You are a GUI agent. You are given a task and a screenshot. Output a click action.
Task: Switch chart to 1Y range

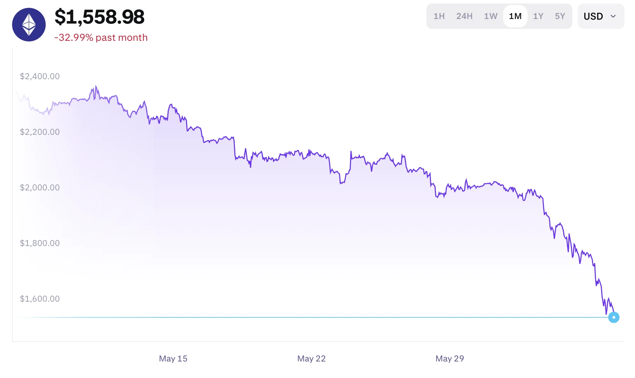[x=538, y=16]
